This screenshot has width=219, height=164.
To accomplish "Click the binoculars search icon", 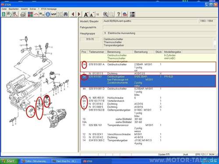I will (66, 14).
